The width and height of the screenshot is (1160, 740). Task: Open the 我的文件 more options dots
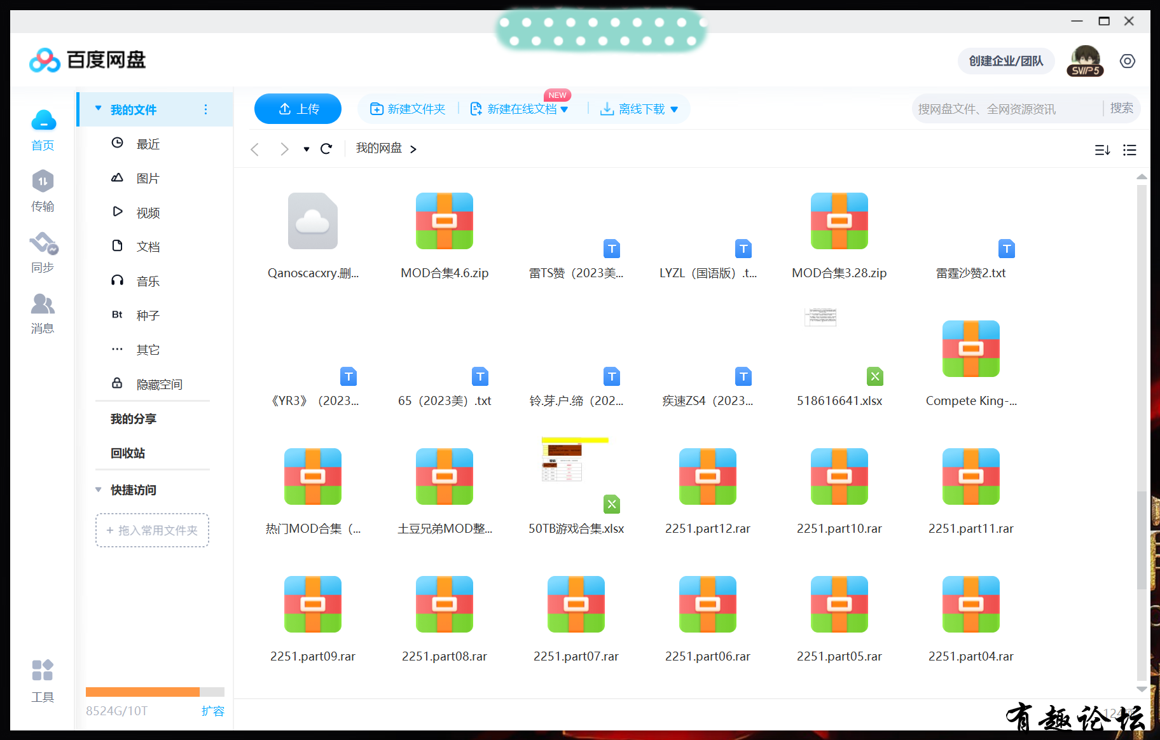205,109
